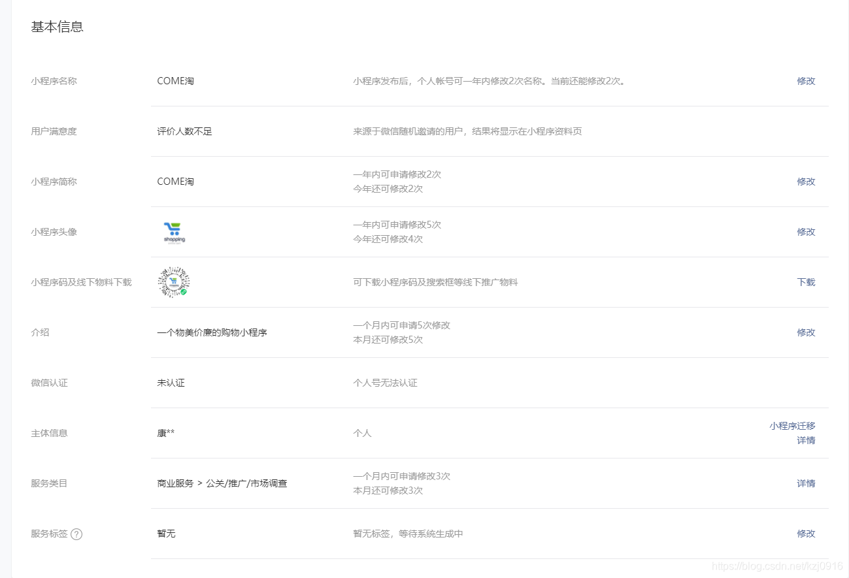
Task: Click the mini program QR code image
Action: click(173, 281)
